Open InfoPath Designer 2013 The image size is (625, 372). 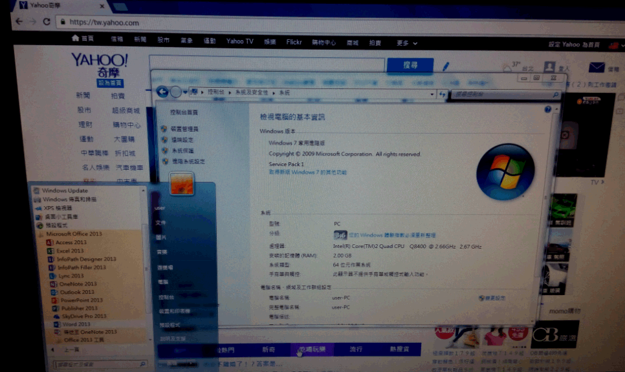(82, 259)
